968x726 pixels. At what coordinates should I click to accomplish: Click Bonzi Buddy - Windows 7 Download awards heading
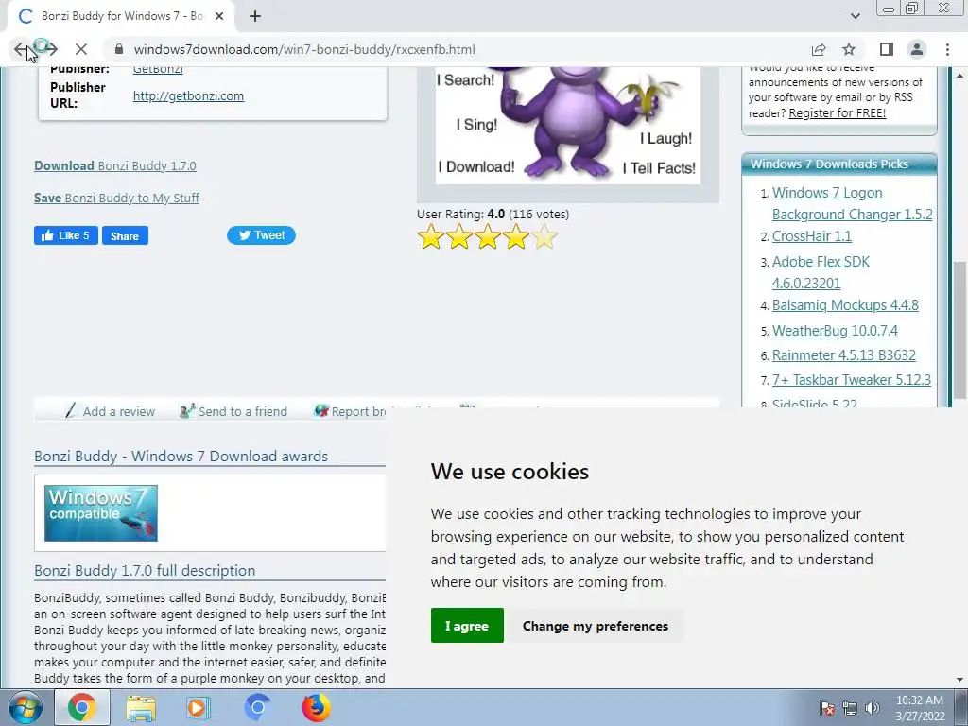[x=181, y=457]
